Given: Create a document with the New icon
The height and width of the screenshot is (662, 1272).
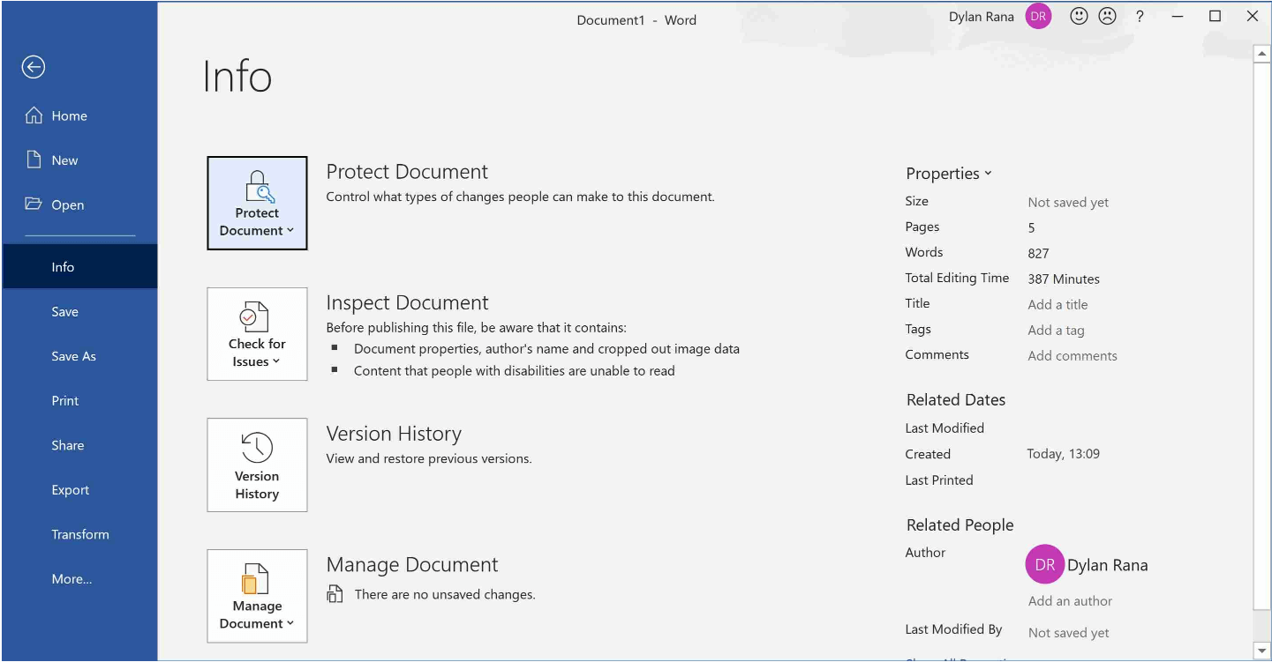Looking at the screenshot, I should click(33, 160).
